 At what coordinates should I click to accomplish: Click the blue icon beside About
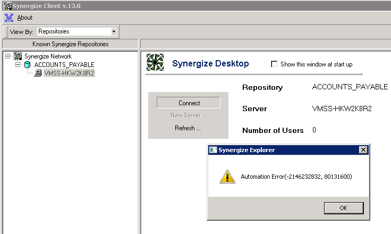tap(9, 18)
